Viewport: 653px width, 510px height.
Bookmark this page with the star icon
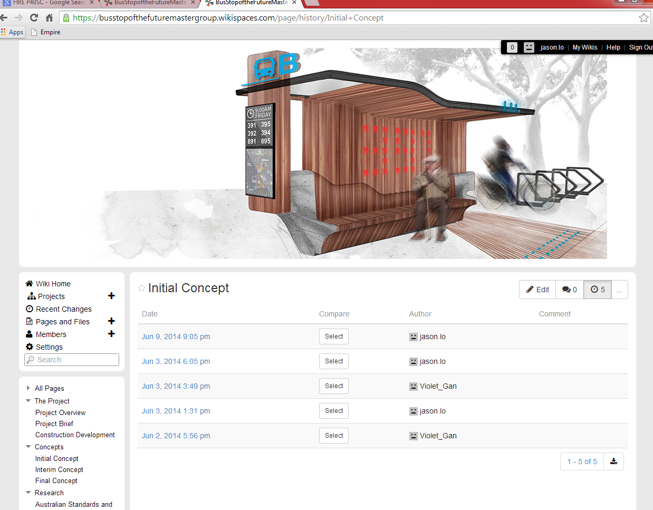(644, 17)
